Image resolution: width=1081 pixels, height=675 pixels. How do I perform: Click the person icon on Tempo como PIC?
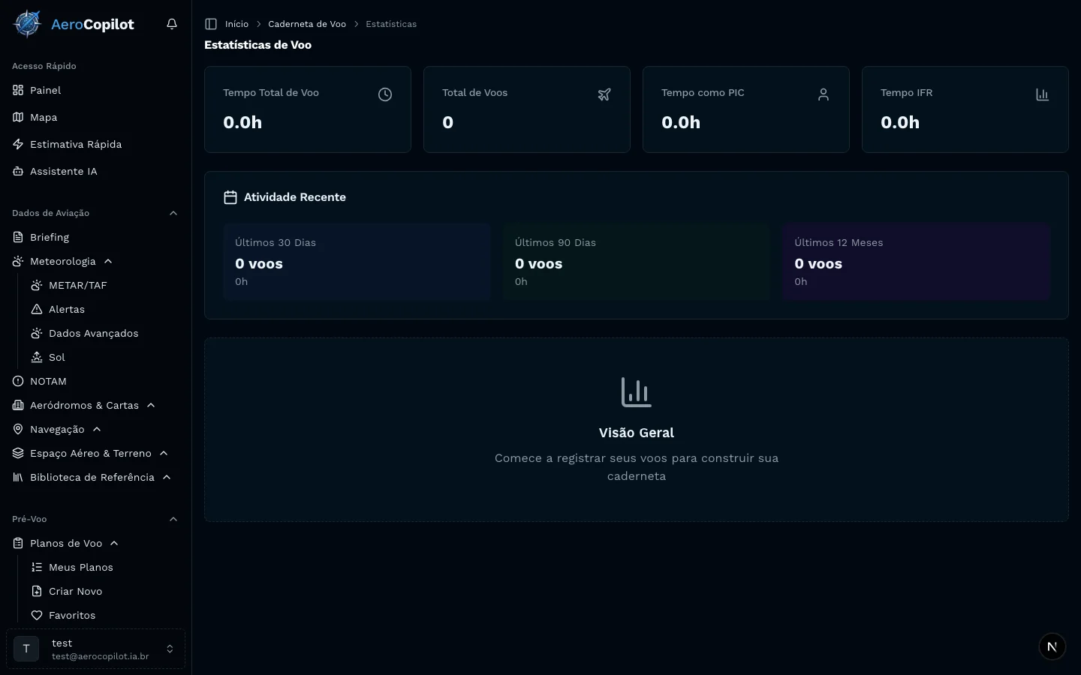824,94
